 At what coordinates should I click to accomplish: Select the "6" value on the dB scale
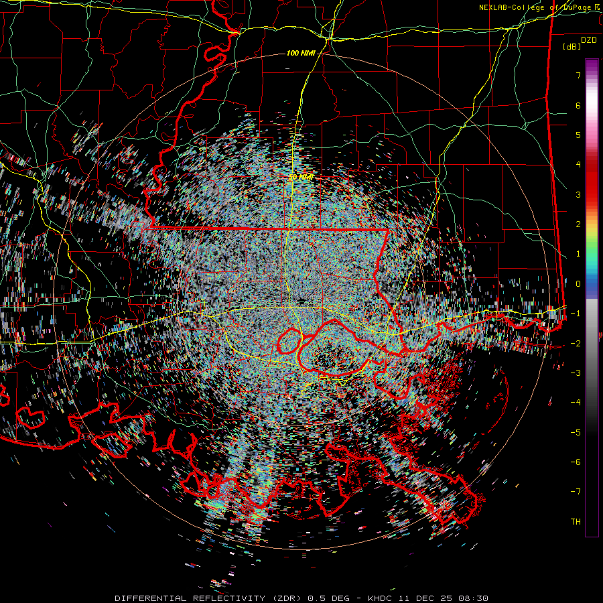578,105
